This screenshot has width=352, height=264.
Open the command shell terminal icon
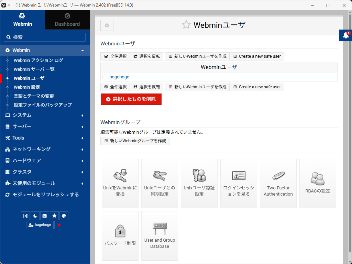(x=45, y=216)
